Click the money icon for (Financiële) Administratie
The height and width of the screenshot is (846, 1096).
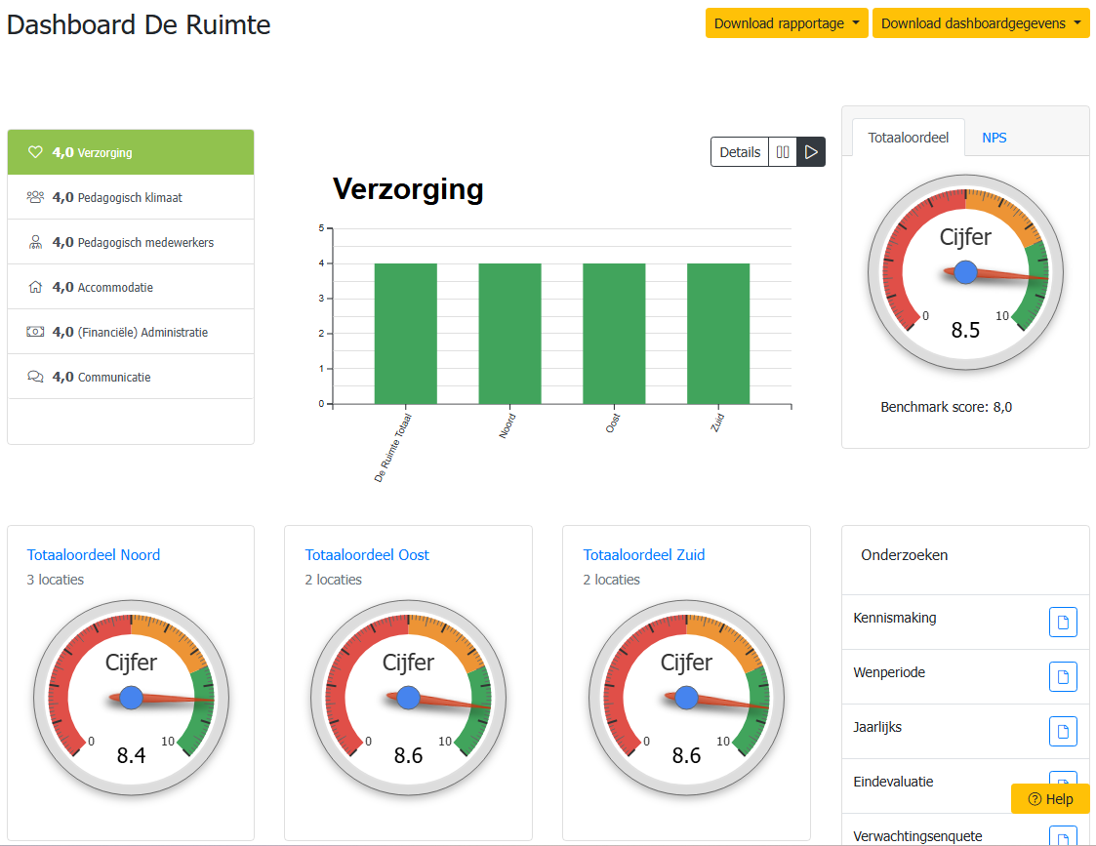click(x=35, y=332)
